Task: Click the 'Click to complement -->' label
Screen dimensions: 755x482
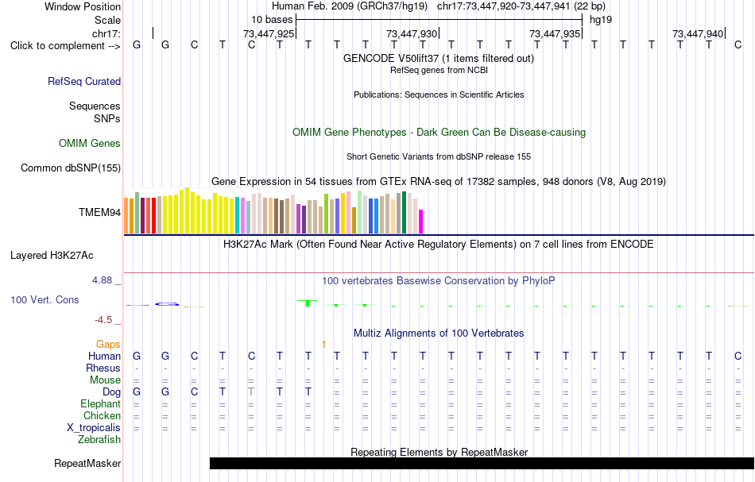Action: pos(65,46)
